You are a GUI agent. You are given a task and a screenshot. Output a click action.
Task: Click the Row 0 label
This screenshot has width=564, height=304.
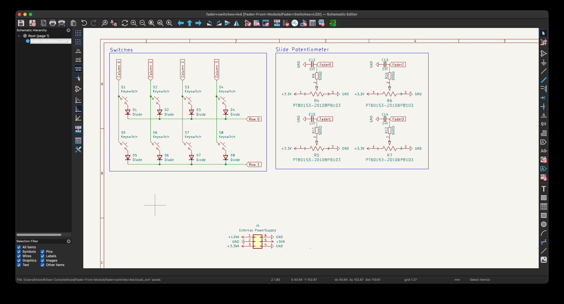254,119
